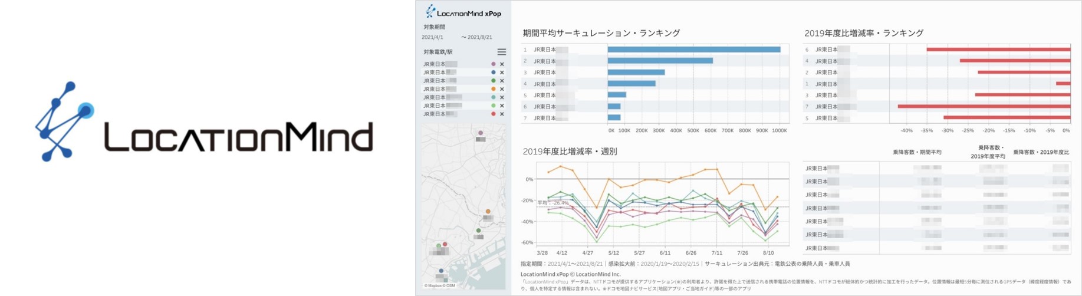Click the red color dot in station list

coord(494,114)
